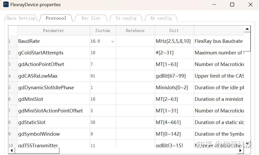Open the Rx config tab
Screen dimensions: 259x155
(161, 18)
